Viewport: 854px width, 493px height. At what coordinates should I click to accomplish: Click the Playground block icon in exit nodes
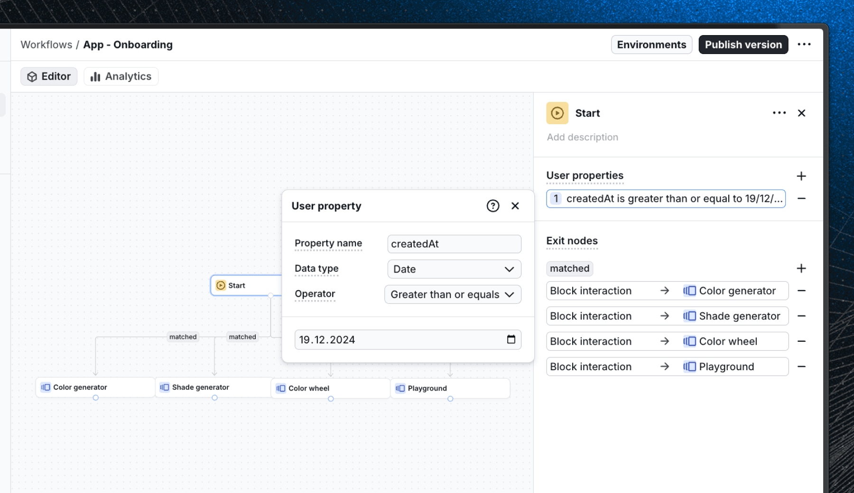click(689, 366)
